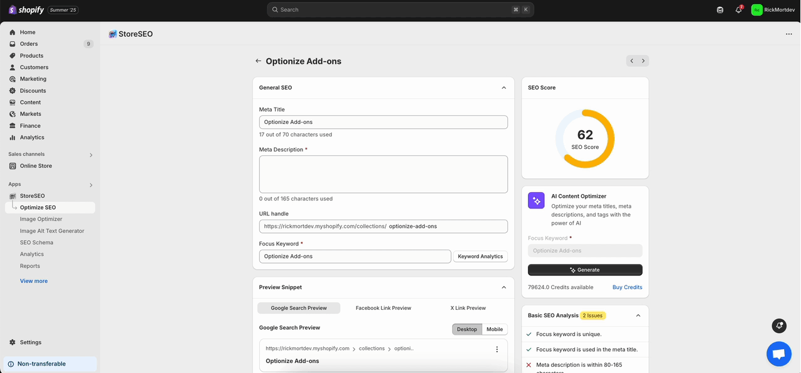Image resolution: width=801 pixels, height=373 pixels.
Task: Click the Settings gear icon
Action: [x=13, y=342]
